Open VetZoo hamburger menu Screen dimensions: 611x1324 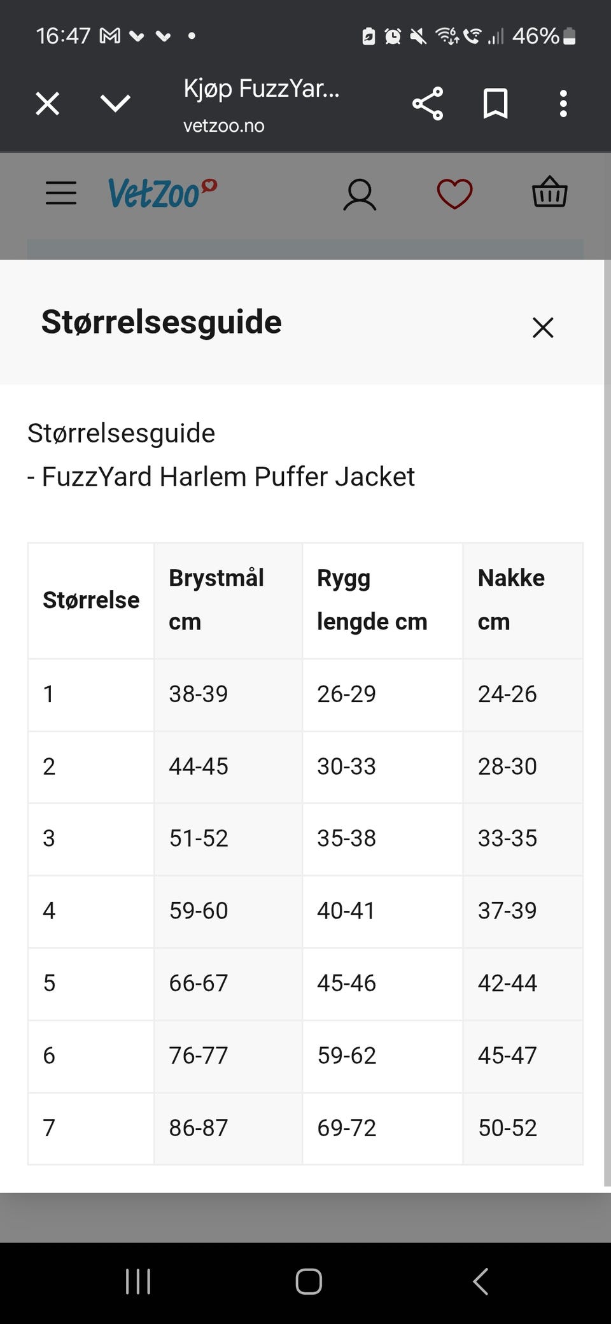(x=61, y=193)
